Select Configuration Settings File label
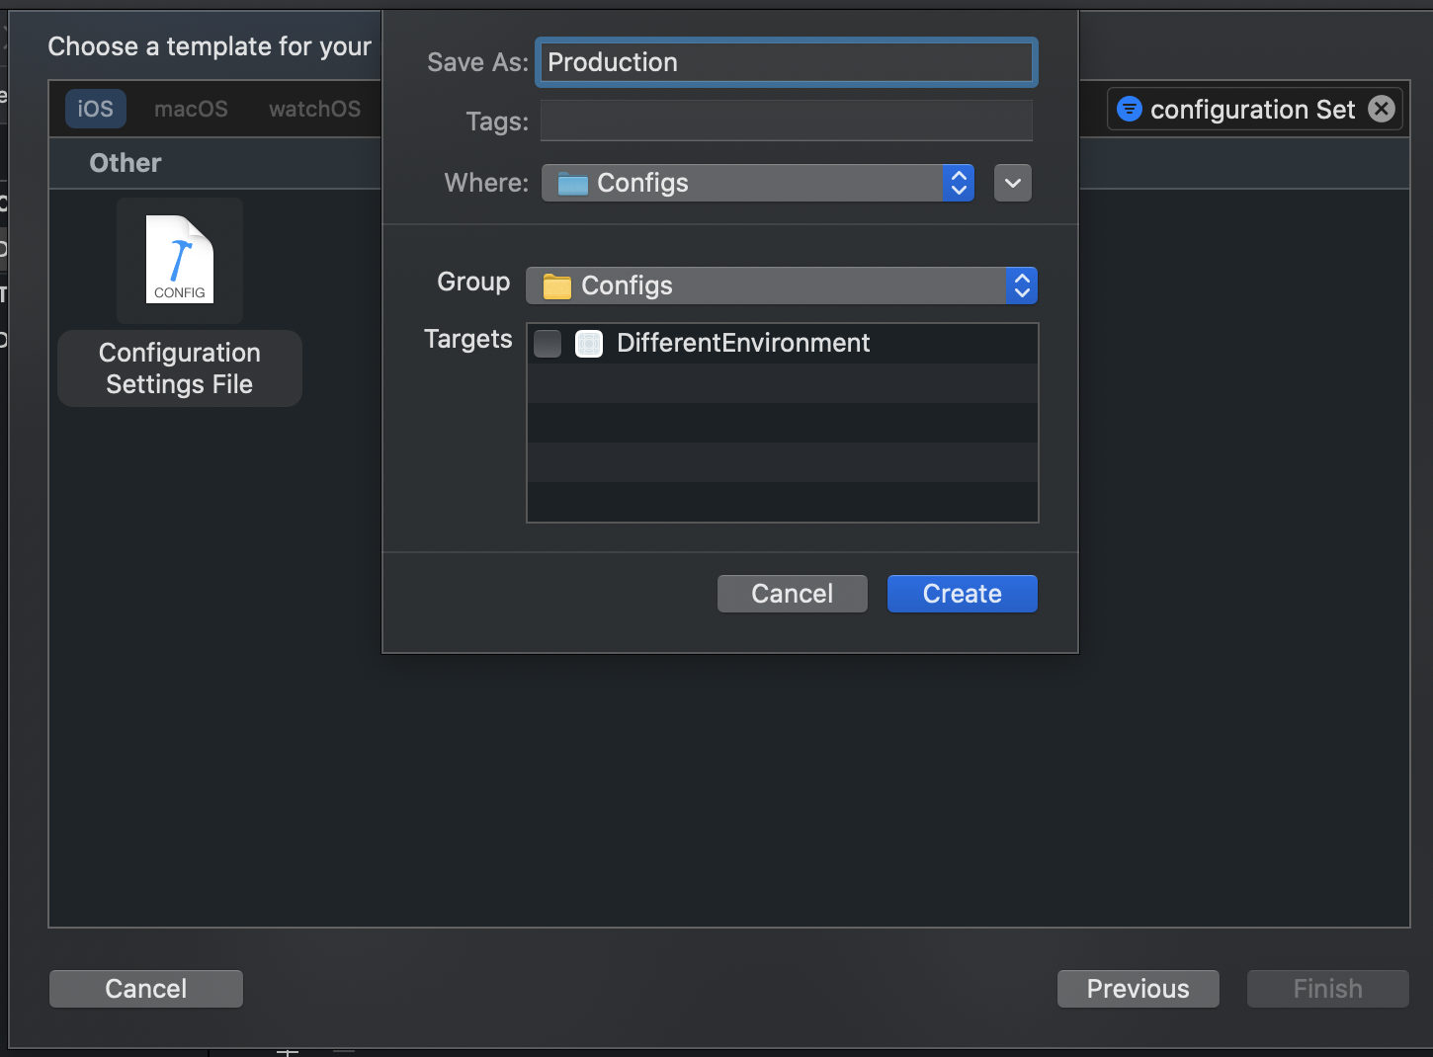Viewport: 1433px width, 1057px height. 180,368
